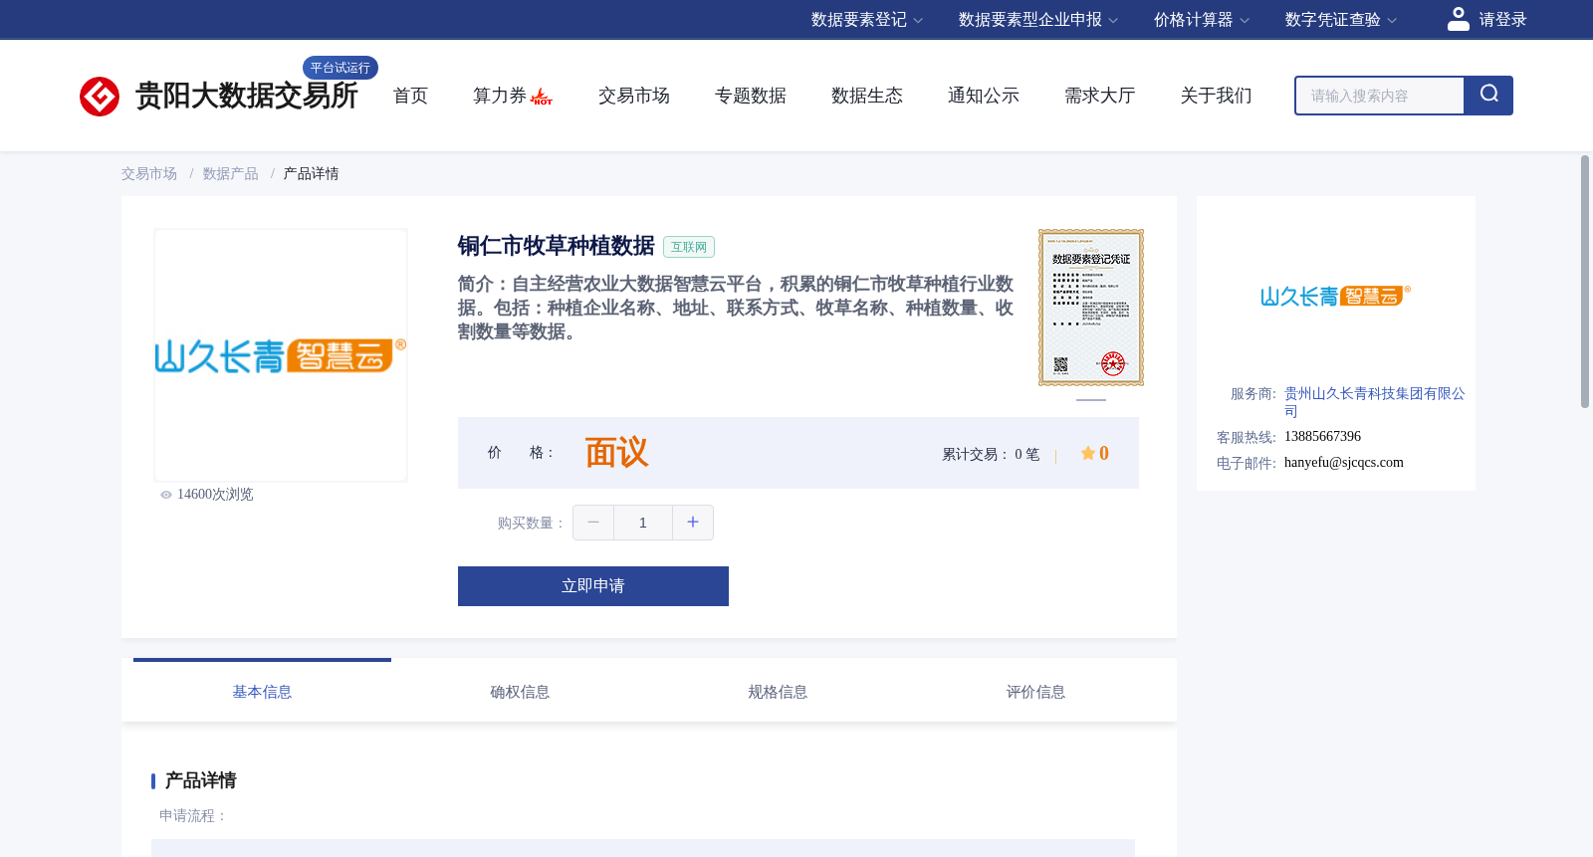
Task: Click the 累计交易 count text
Action: [991, 454]
